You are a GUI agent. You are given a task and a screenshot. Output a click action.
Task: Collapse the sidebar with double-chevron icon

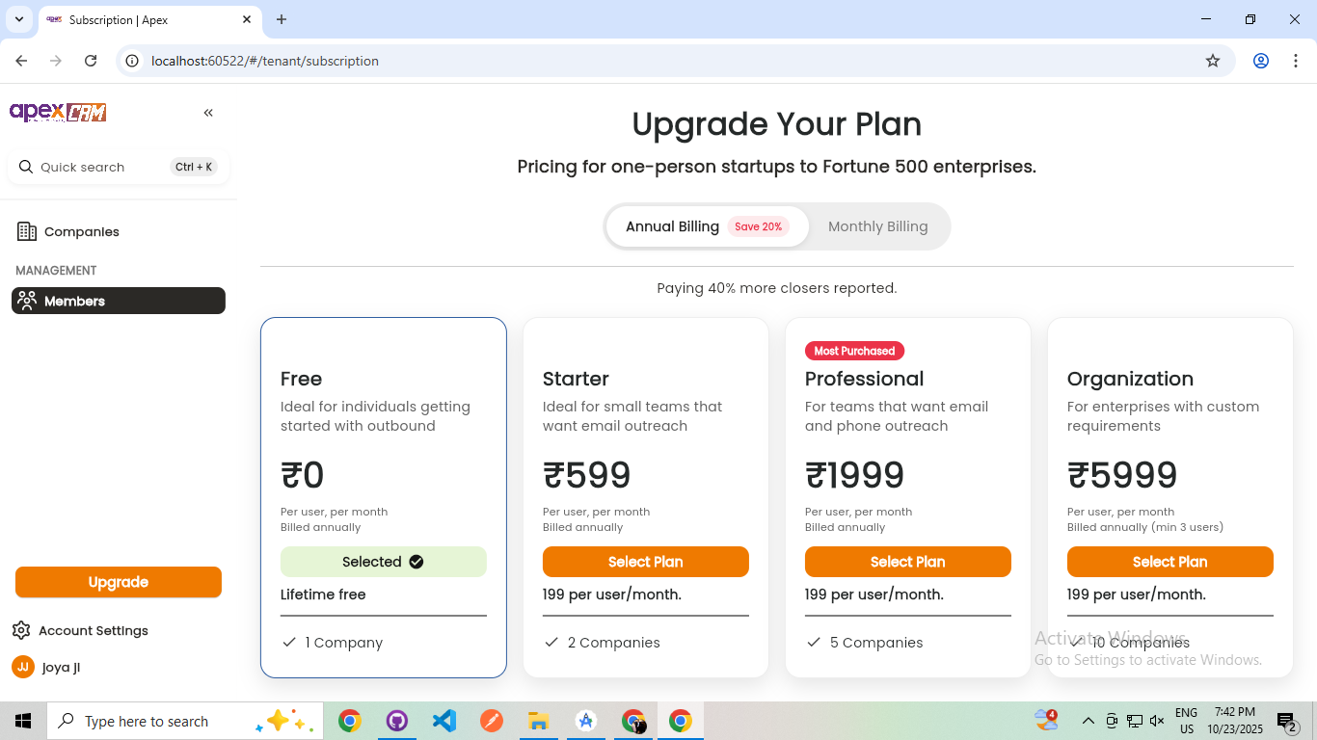tap(208, 113)
